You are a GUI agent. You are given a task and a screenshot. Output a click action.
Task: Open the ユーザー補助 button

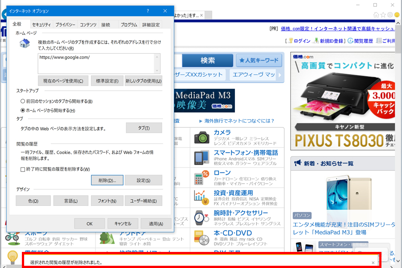(143, 201)
